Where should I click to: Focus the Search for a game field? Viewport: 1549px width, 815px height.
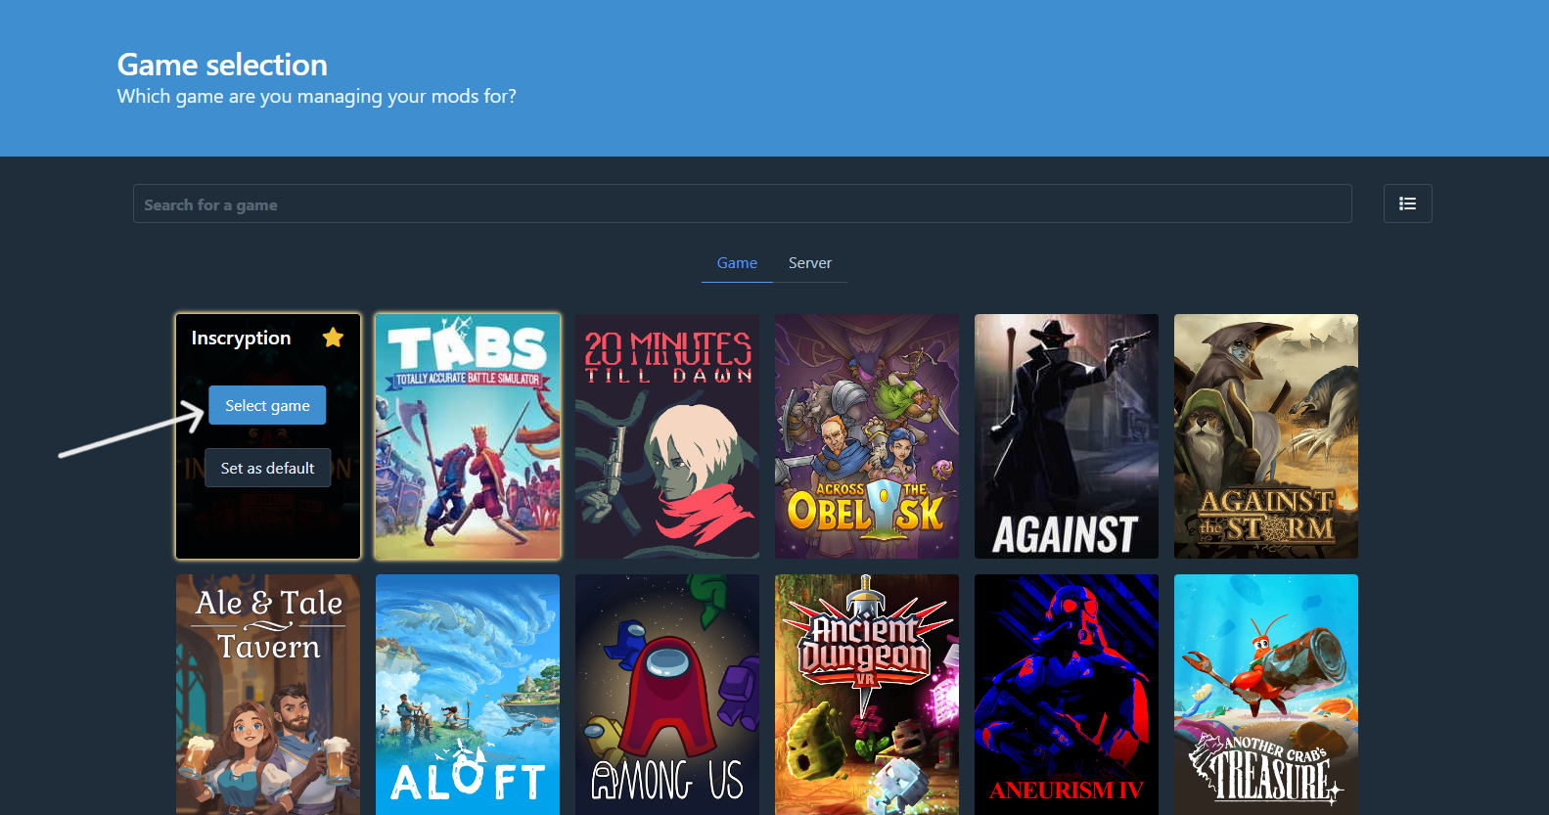[x=743, y=204]
